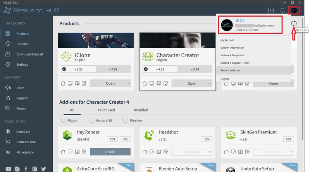Click the vertical scrollbar on the right
Screen dimensions: 310x172
pos(303,79)
